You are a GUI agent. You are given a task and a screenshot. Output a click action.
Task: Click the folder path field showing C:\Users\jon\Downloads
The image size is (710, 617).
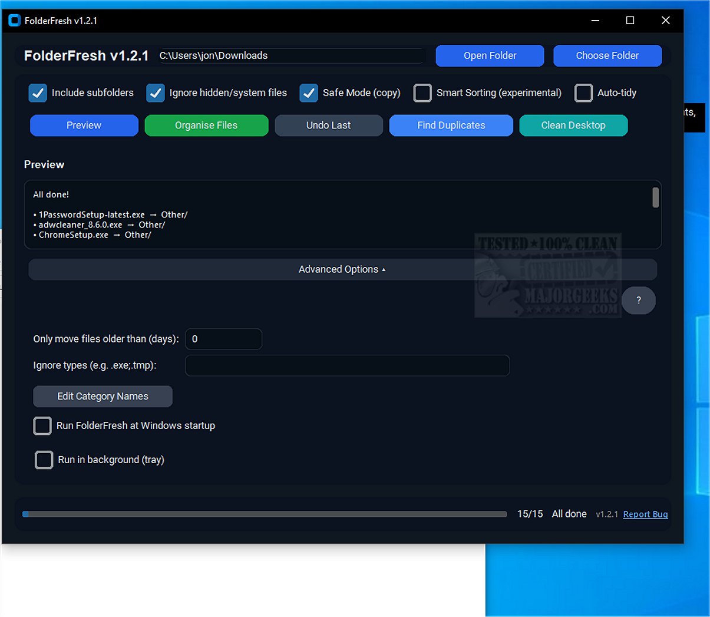tap(292, 56)
